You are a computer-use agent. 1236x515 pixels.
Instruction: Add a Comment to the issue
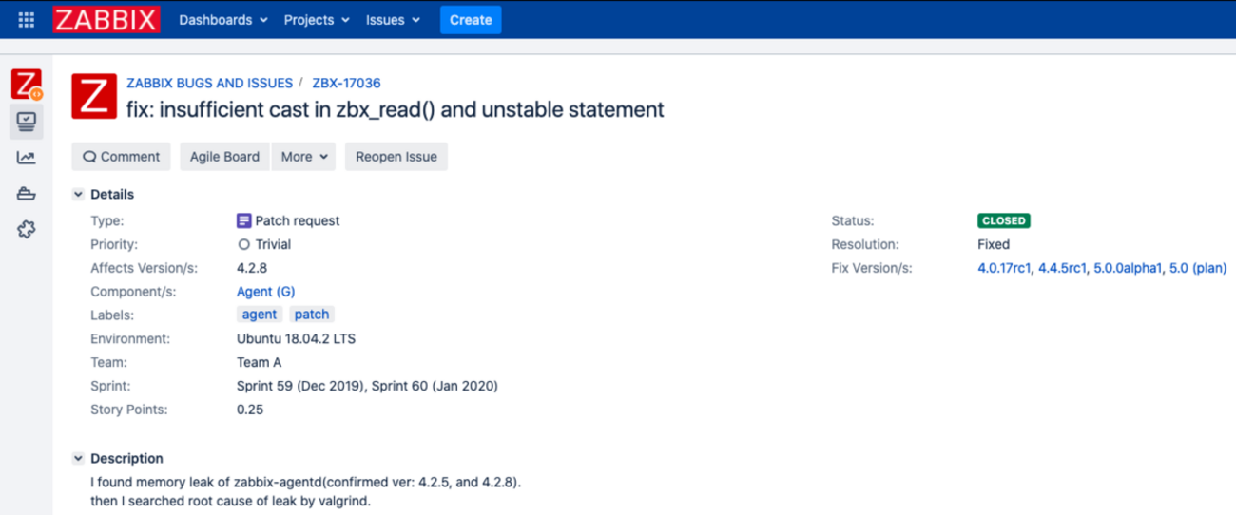click(x=121, y=157)
